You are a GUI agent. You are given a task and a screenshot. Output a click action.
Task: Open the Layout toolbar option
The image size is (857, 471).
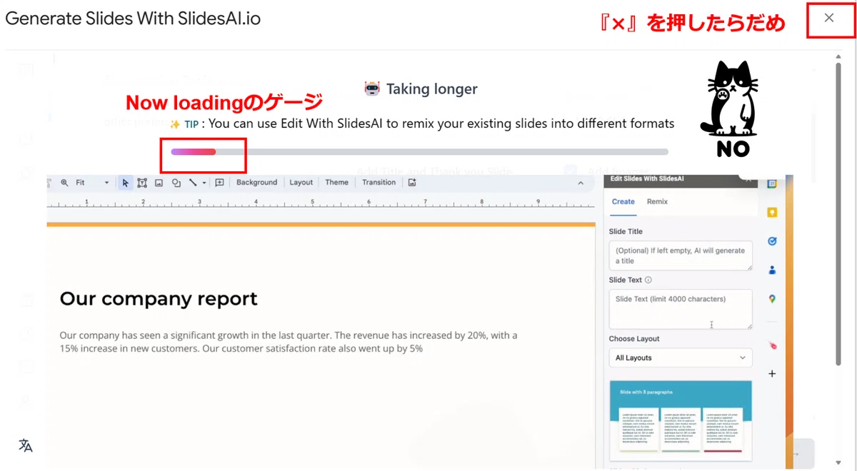[x=301, y=183]
